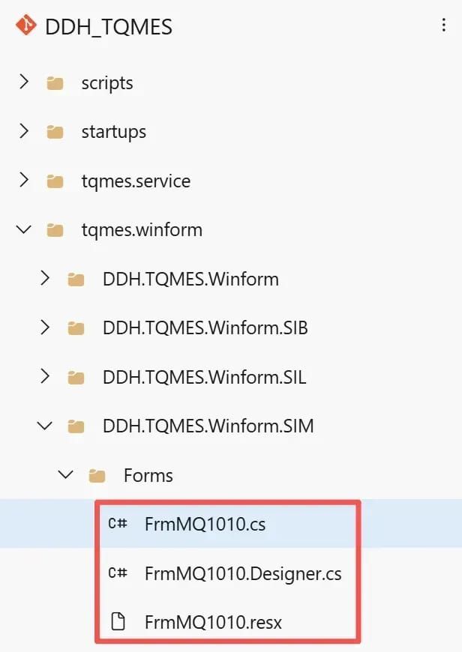Click the startups folder icon
The height and width of the screenshot is (652, 462).
point(55,132)
